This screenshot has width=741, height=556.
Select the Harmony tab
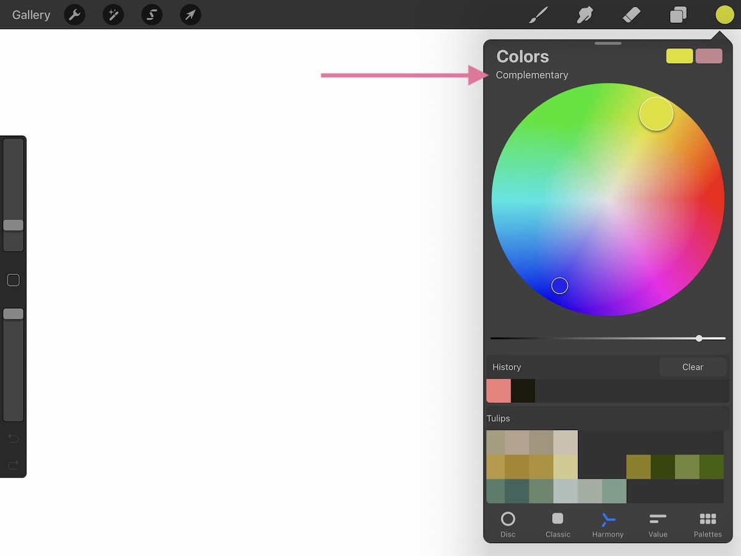(608, 524)
